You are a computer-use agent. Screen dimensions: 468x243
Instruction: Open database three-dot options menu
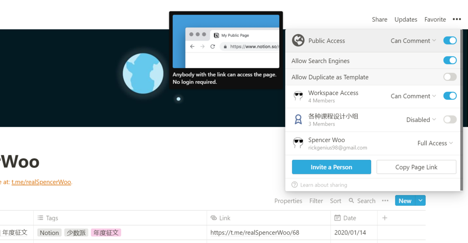pyautogui.click(x=385, y=201)
